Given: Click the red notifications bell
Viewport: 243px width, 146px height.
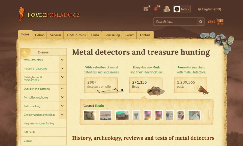Looking at the screenshot, I should click(156, 9).
